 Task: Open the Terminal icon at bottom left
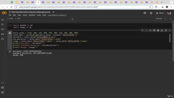tap(2, 93)
